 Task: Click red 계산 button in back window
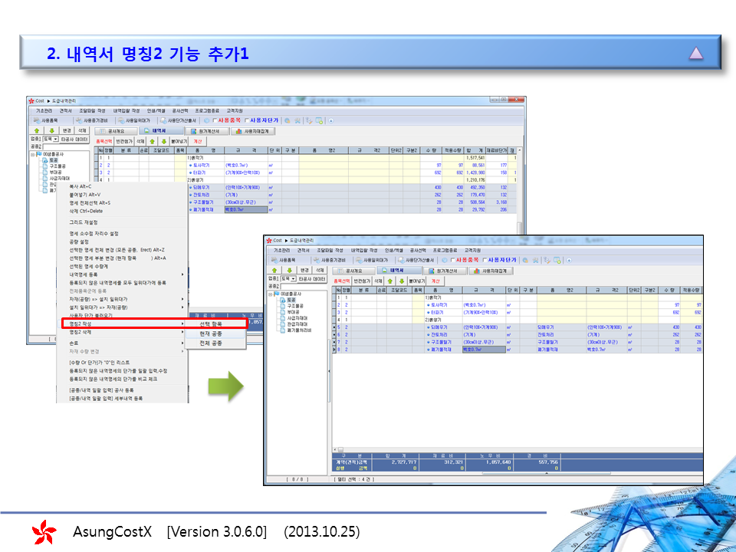coord(198,141)
